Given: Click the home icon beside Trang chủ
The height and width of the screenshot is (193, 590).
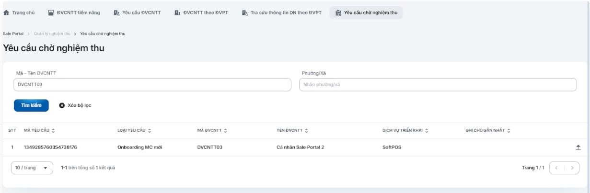Looking at the screenshot, I should pos(6,13).
